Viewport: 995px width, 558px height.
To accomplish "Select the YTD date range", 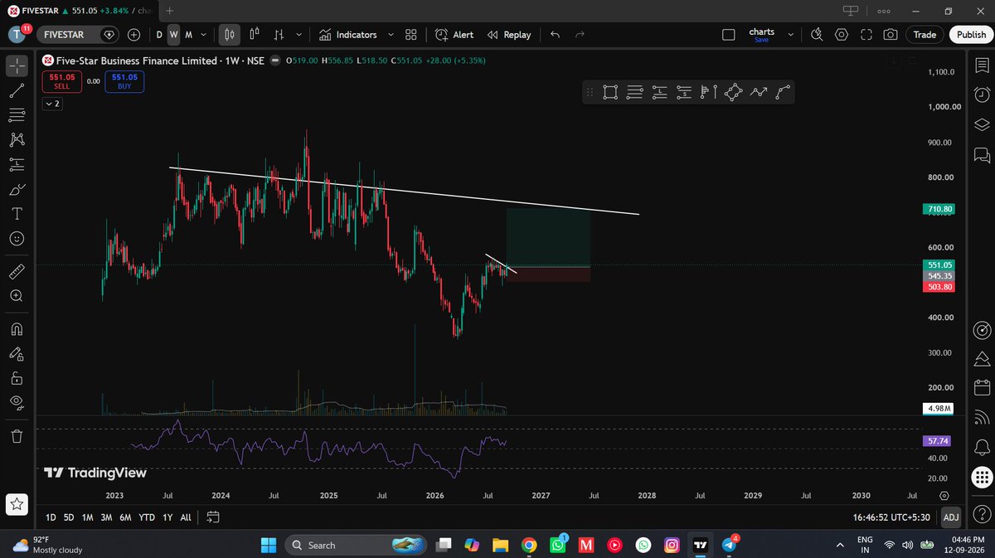I will (x=147, y=517).
